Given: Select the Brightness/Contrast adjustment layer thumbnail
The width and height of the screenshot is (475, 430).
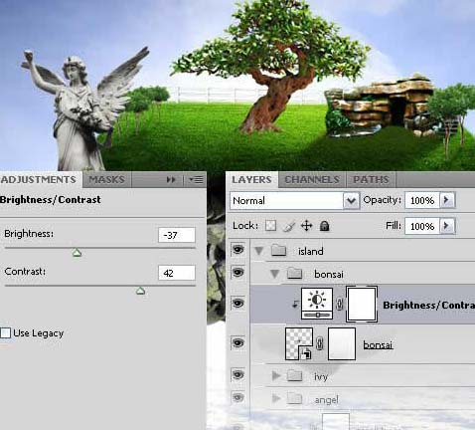Looking at the screenshot, I should pos(317,304).
